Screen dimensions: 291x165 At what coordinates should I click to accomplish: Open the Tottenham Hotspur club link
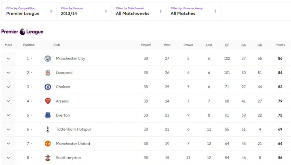(x=73, y=129)
